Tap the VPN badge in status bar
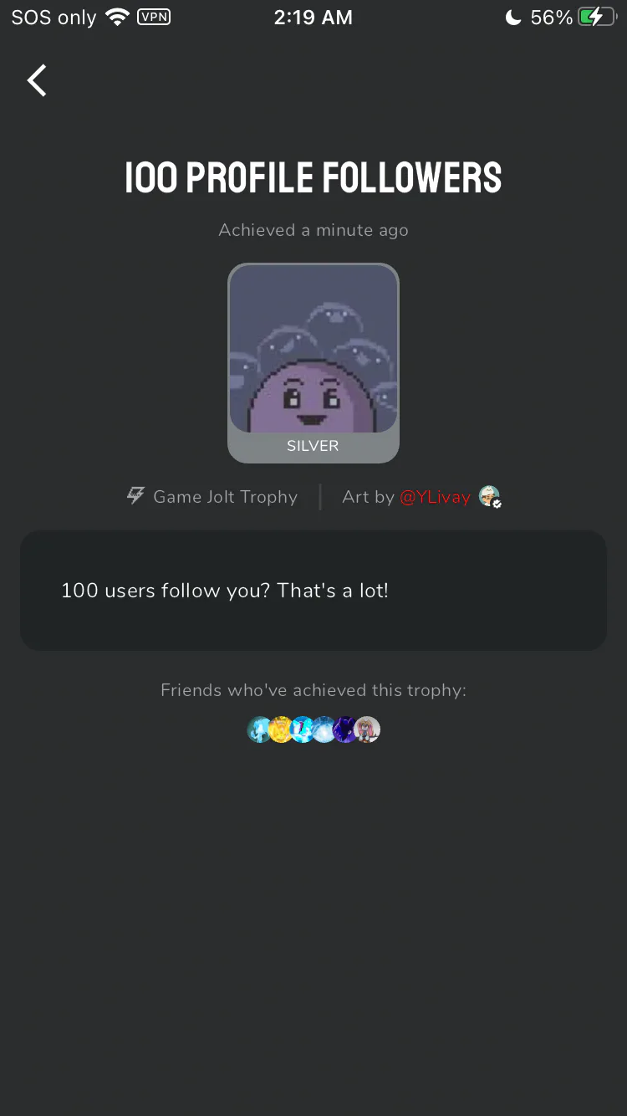627x1116 pixels. point(154,17)
